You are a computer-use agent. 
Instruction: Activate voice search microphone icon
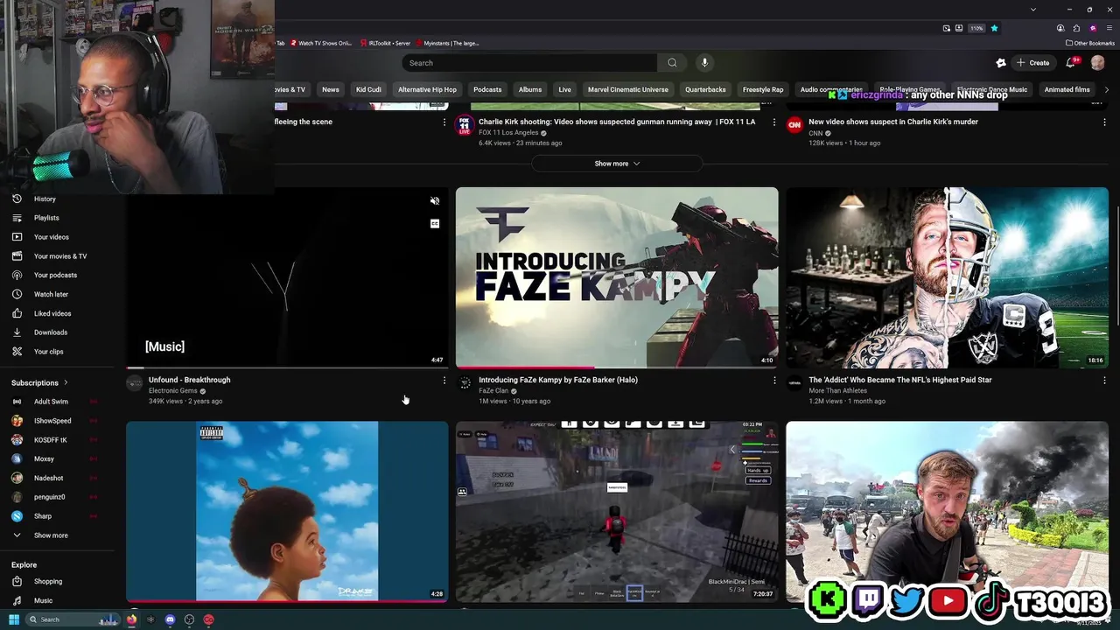[704, 63]
